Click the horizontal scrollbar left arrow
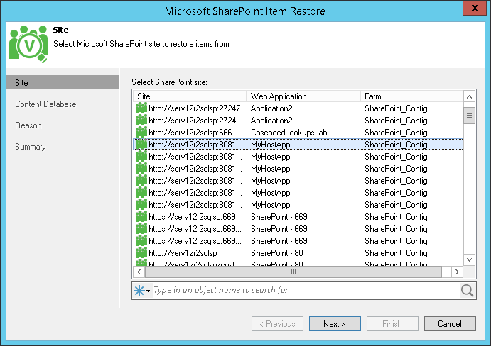This screenshot has height=346, width=491. coord(139,272)
